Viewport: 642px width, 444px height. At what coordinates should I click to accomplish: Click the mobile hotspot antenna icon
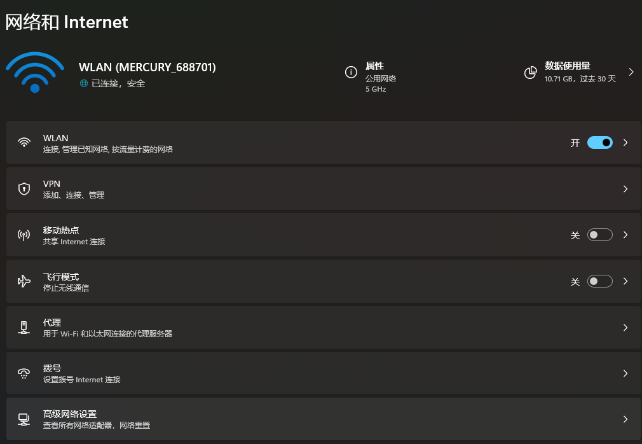(24, 235)
